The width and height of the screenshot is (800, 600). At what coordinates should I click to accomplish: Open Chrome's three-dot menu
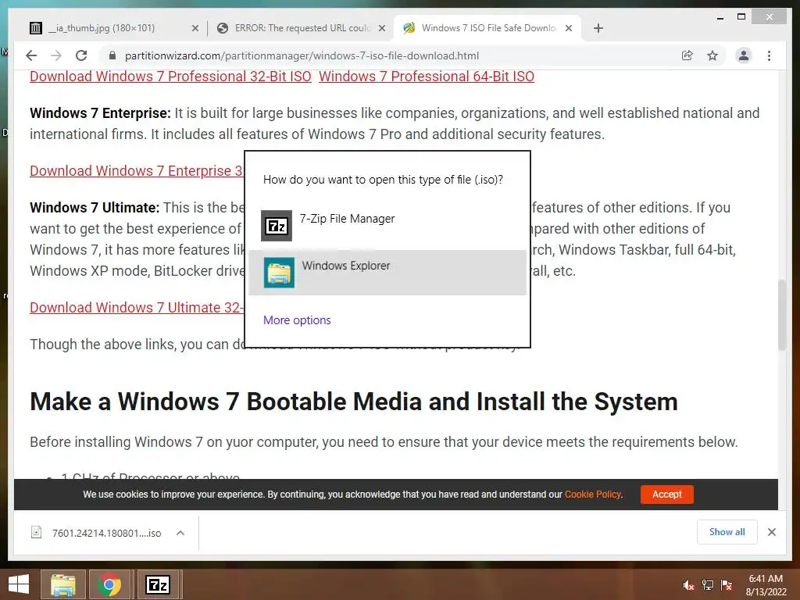[769, 55]
